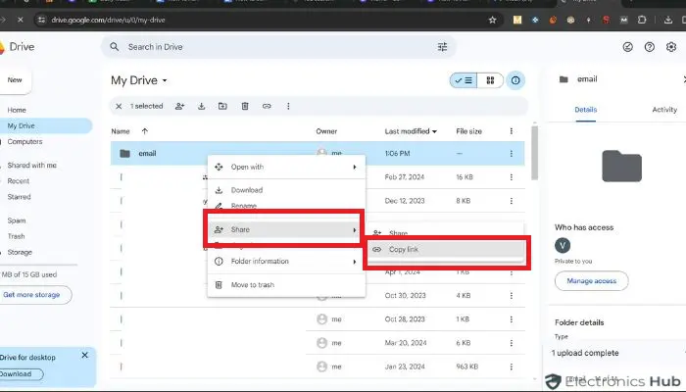
Task: Switch to grid layout view
Action: (490, 80)
